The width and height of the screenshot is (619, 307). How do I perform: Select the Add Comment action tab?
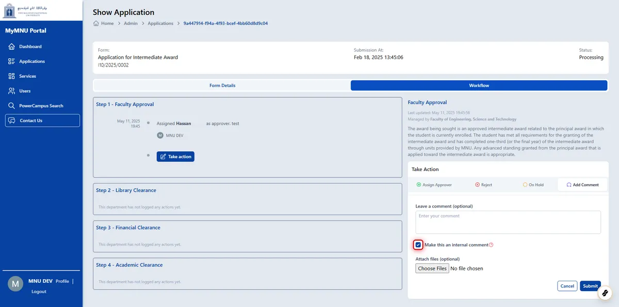(x=582, y=185)
